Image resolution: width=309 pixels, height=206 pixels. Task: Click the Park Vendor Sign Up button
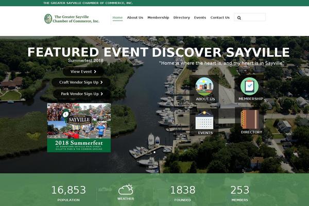coord(82,94)
